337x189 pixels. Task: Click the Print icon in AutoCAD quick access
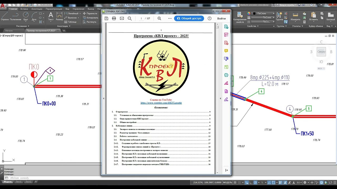[35, 5]
